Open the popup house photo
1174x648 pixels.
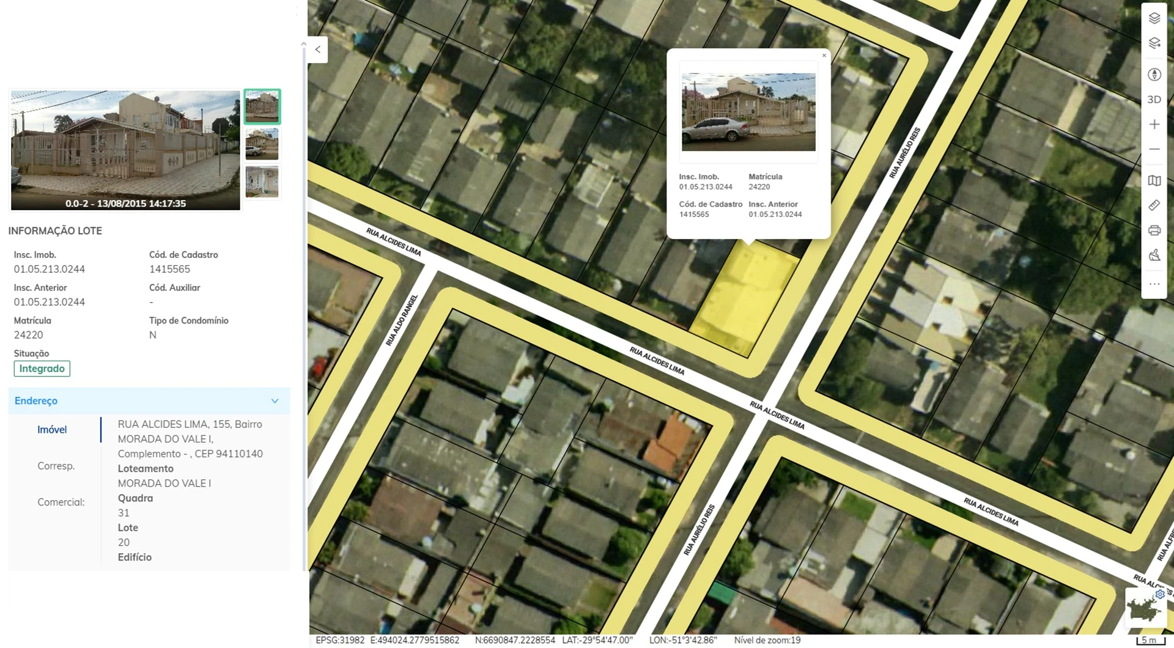[748, 112]
